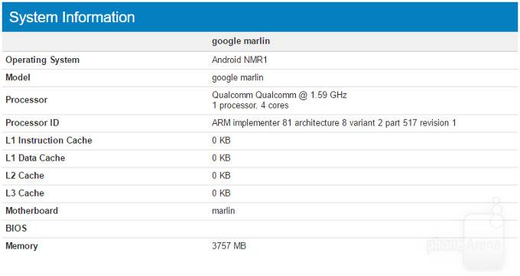Click the L2 Cache label
Viewport: 520px width, 276px height.
(x=25, y=176)
